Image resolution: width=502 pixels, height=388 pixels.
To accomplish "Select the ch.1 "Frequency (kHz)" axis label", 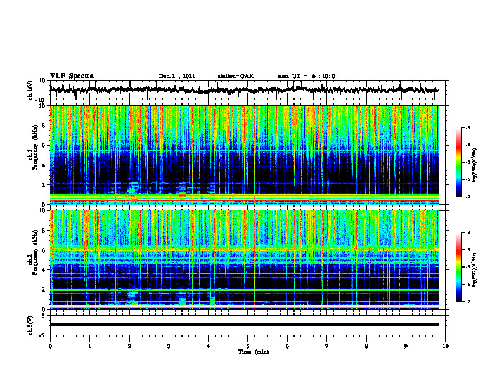I will point(35,147).
